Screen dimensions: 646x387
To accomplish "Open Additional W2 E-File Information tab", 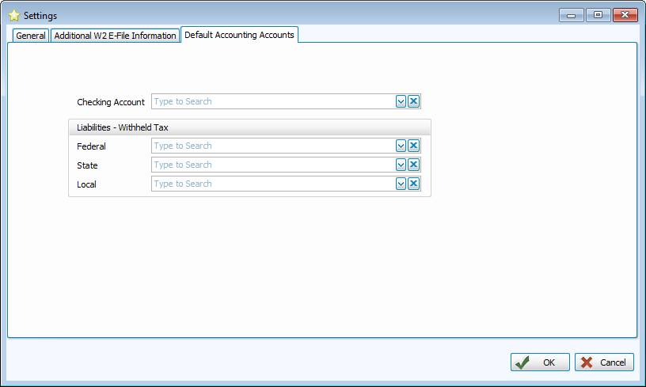I will tap(115, 36).
